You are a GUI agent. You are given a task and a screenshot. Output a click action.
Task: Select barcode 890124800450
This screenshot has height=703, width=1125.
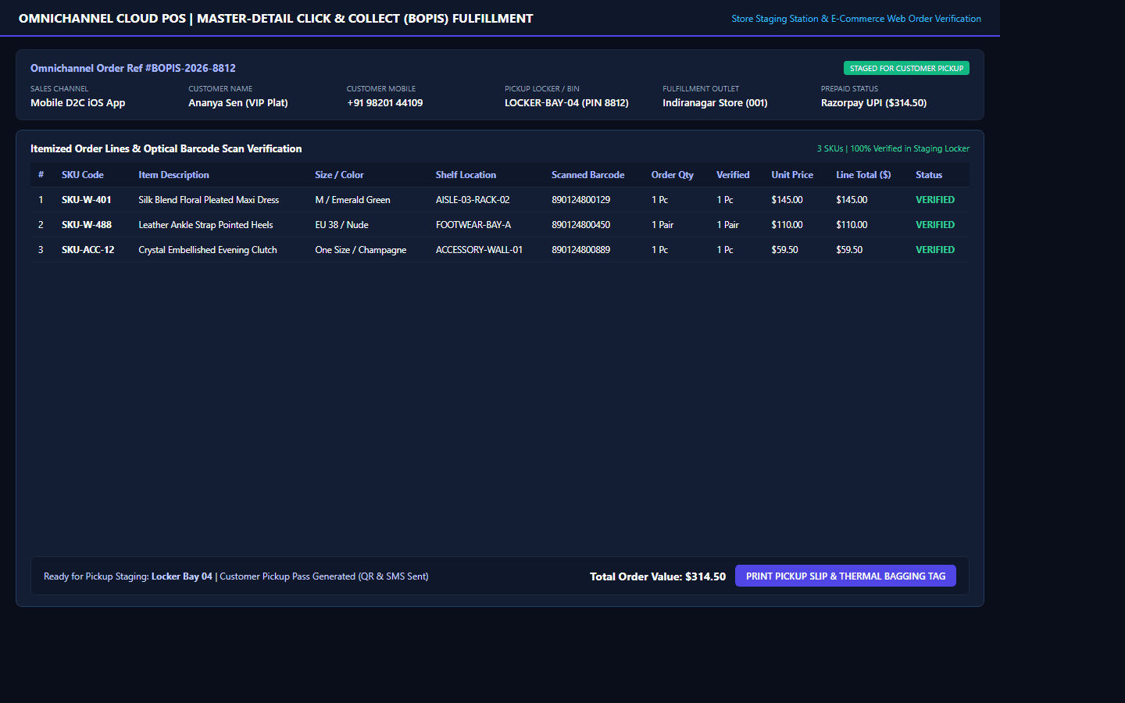tap(580, 225)
